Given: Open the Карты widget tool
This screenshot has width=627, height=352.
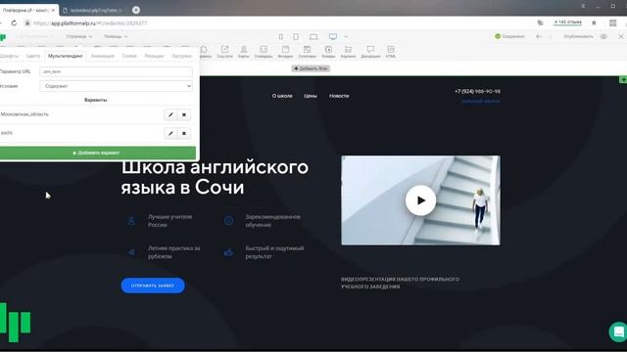Looking at the screenshot, I should point(244,52).
